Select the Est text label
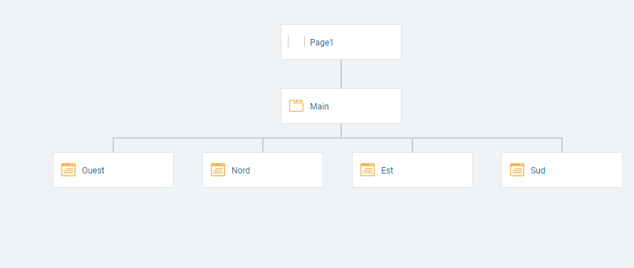Viewport: 634px width, 268px height. pyautogui.click(x=387, y=171)
